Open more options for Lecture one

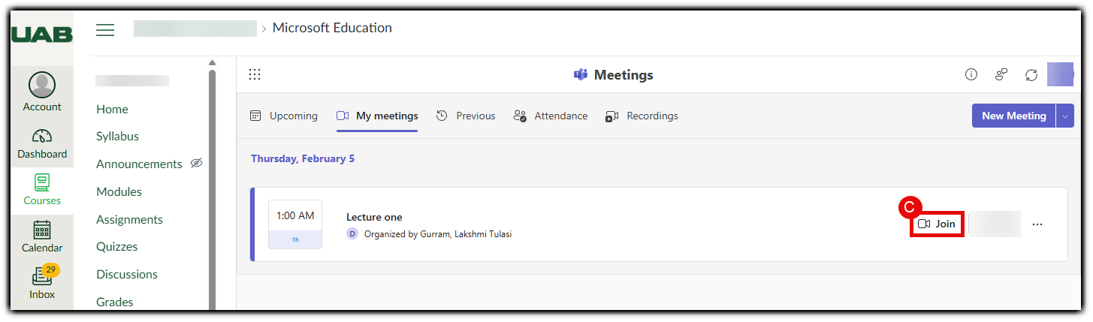tap(1037, 224)
